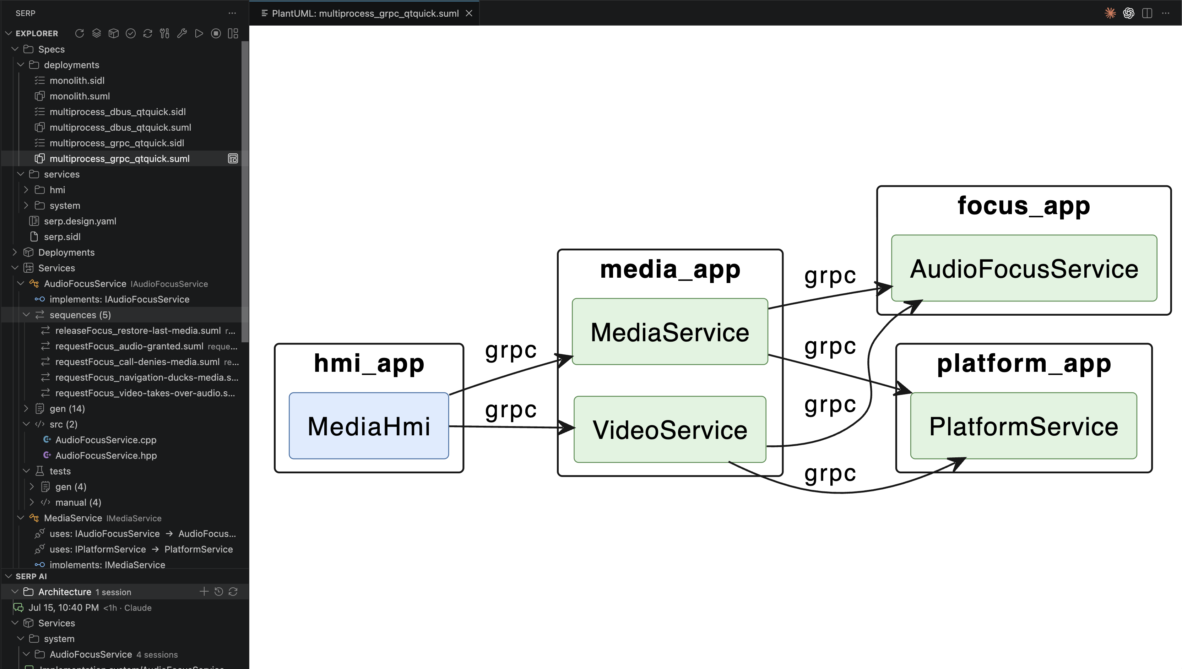Select uses: IPlatformService → PlatformService entry
The image size is (1182, 669).
(x=122, y=549)
